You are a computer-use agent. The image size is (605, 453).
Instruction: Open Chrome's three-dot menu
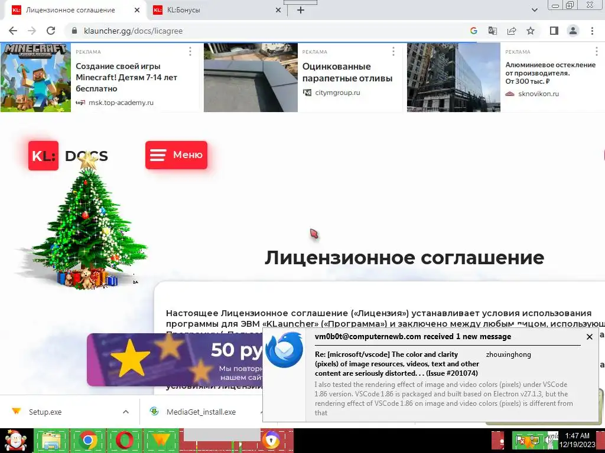[592, 31]
